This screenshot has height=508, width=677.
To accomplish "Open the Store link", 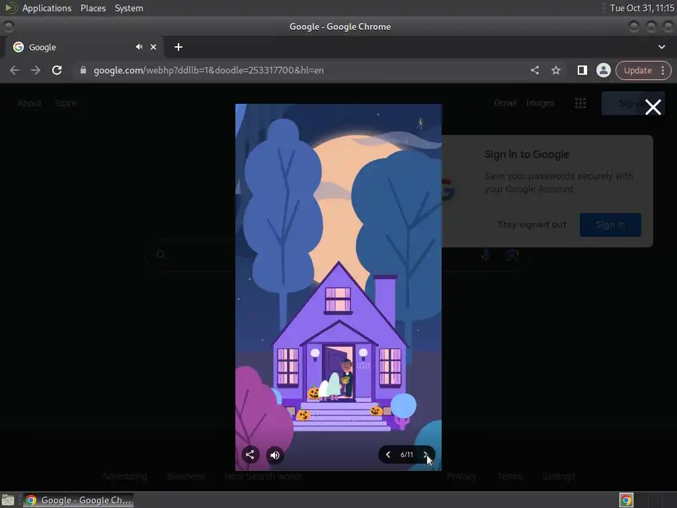I will click(x=65, y=103).
